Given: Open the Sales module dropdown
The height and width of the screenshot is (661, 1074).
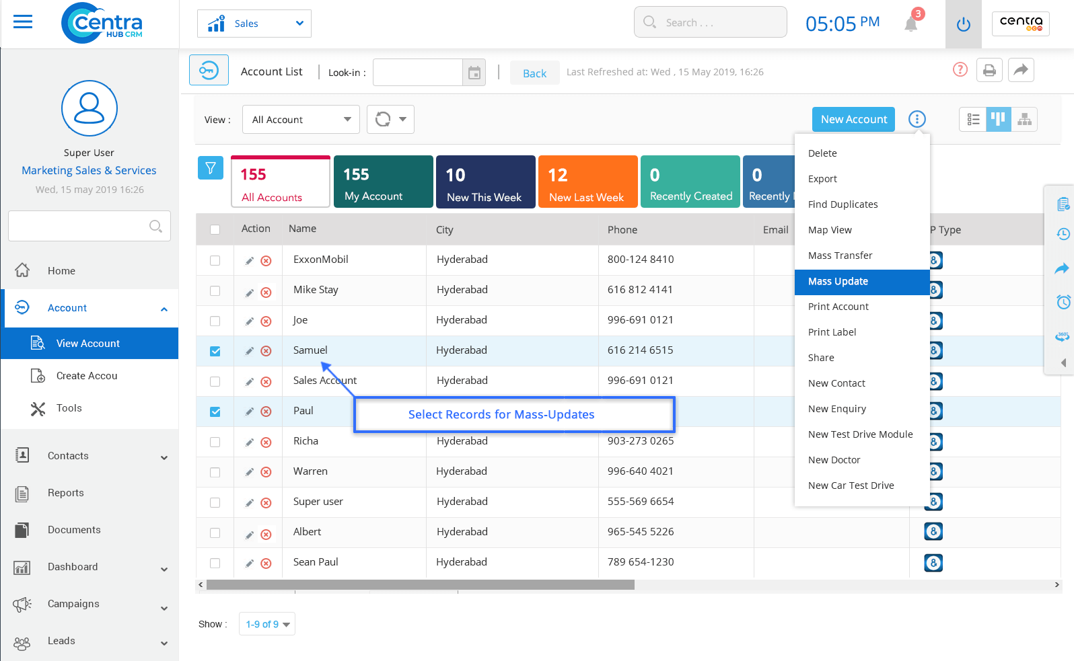Looking at the screenshot, I should (x=254, y=24).
